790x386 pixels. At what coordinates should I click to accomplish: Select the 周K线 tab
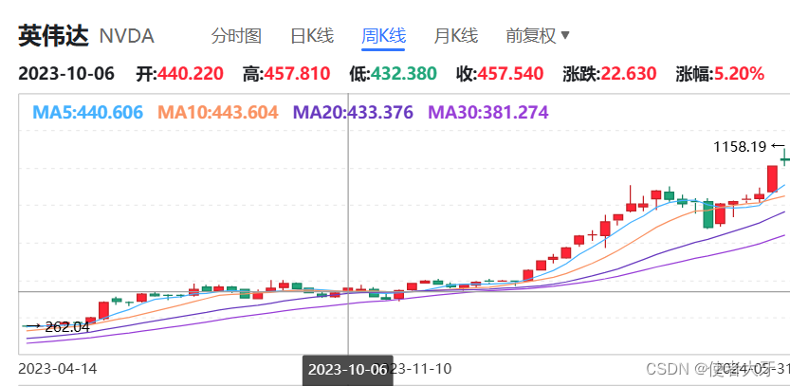[x=383, y=36]
